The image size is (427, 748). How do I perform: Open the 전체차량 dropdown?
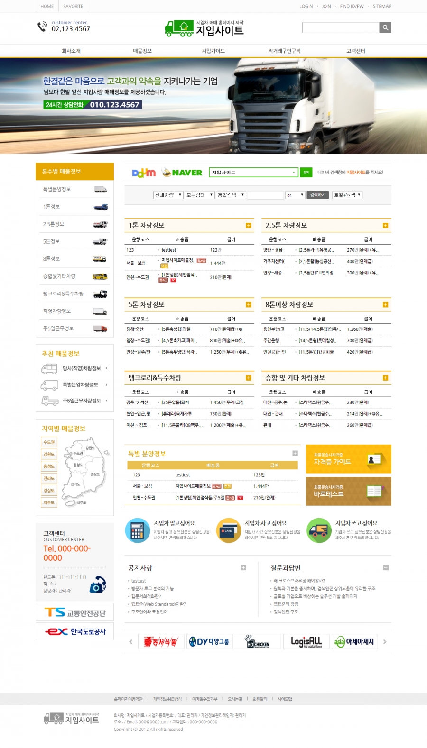coord(168,195)
